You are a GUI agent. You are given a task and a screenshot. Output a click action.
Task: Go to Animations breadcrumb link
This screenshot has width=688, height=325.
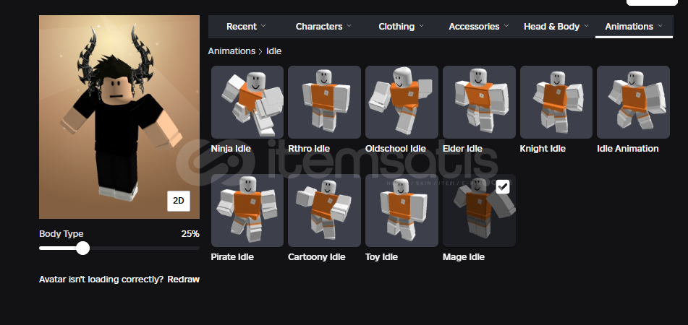(x=232, y=51)
